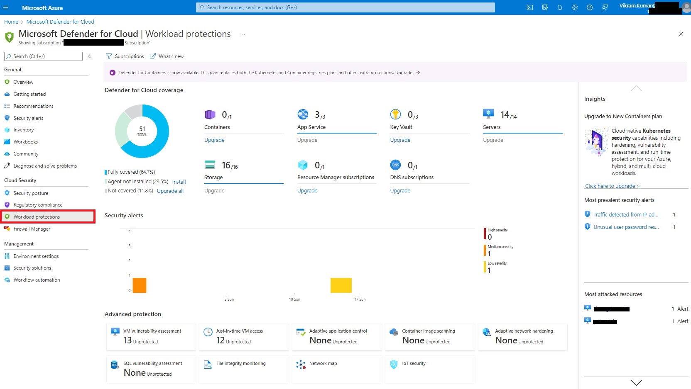This screenshot has width=691, height=389.
Task: Focus the left menu Search (Ctrl+/) field
Action: [x=43, y=56]
